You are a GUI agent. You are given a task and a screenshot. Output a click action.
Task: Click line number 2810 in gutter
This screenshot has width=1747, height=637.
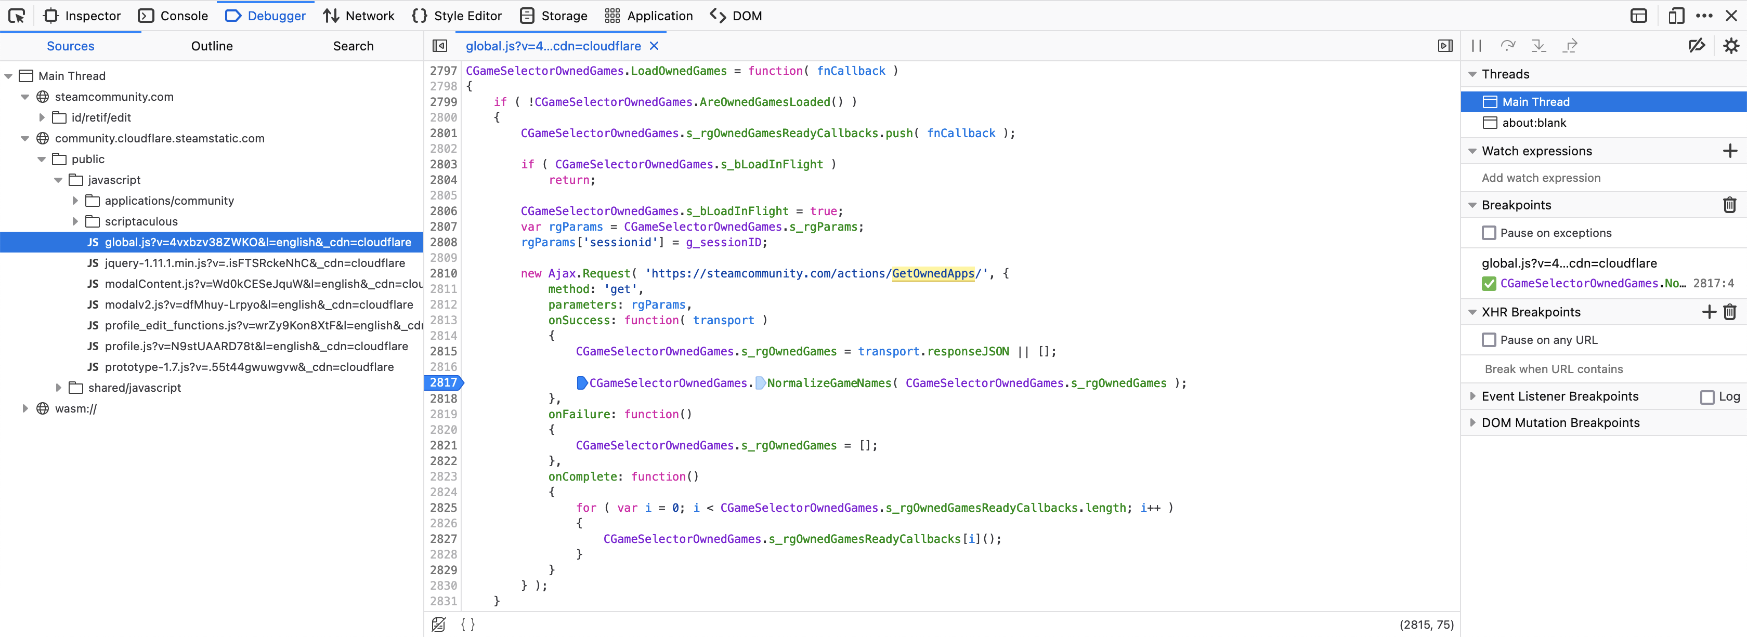444,274
